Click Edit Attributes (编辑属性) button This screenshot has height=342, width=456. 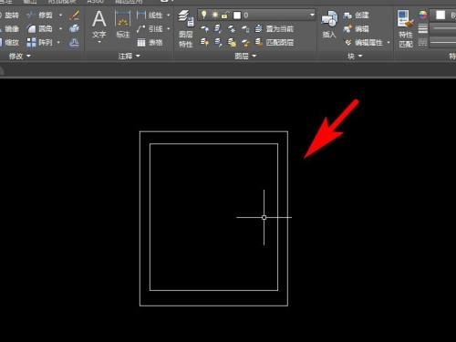tap(364, 43)
